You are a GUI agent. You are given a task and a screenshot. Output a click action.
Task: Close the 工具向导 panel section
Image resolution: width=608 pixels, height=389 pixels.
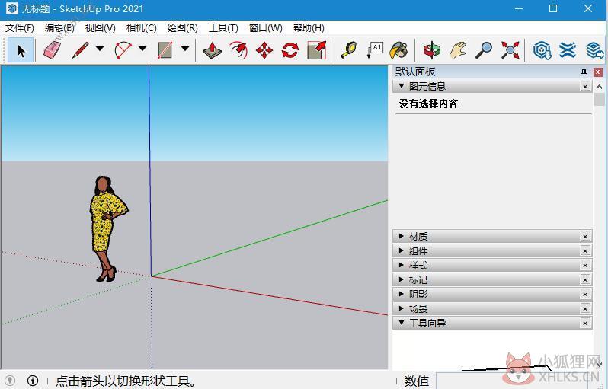(585, 323)
